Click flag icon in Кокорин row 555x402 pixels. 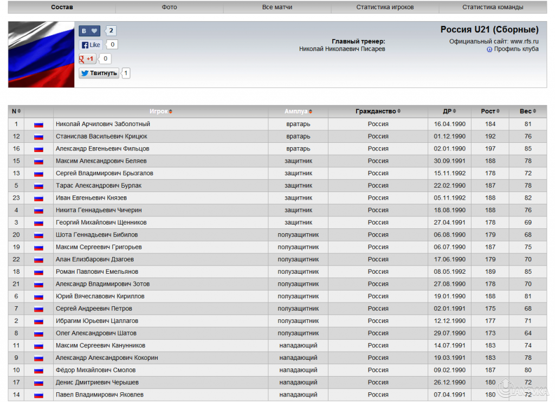click(38, 358)
